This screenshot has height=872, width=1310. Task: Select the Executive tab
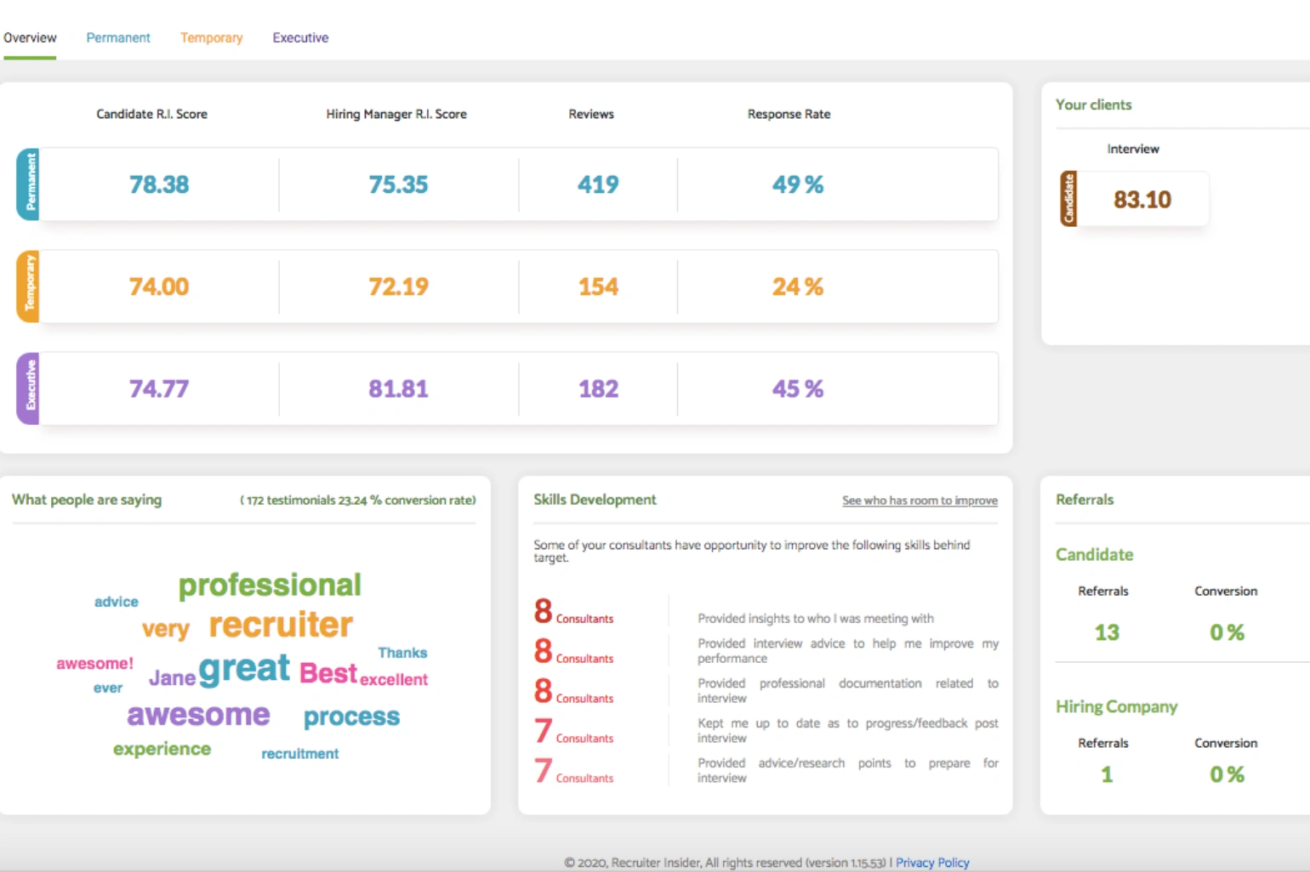(x=300, y=37)
